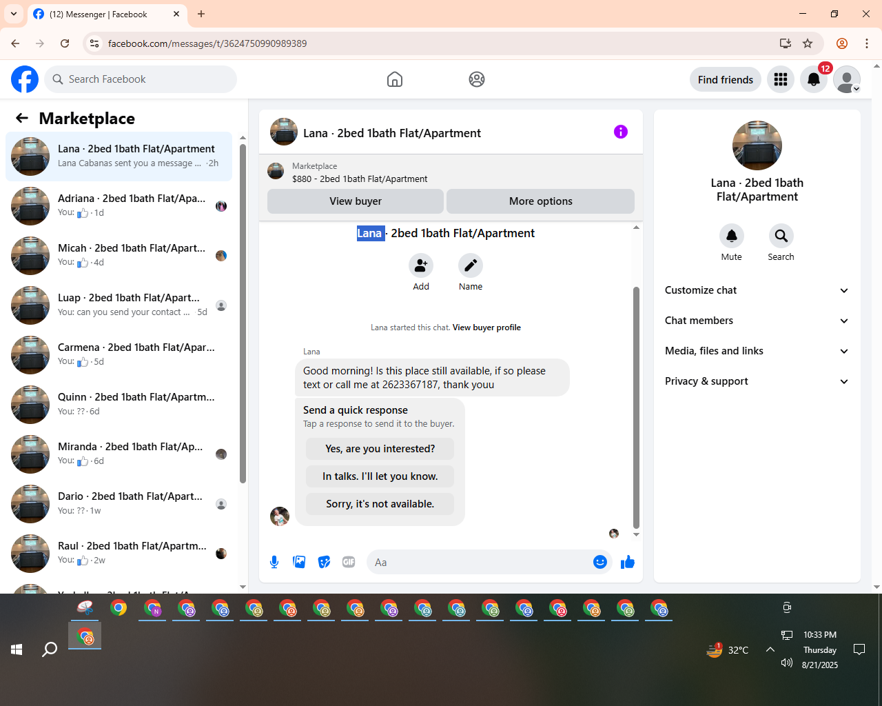Send a voice clip microphone icon

(x=274, y=562)
